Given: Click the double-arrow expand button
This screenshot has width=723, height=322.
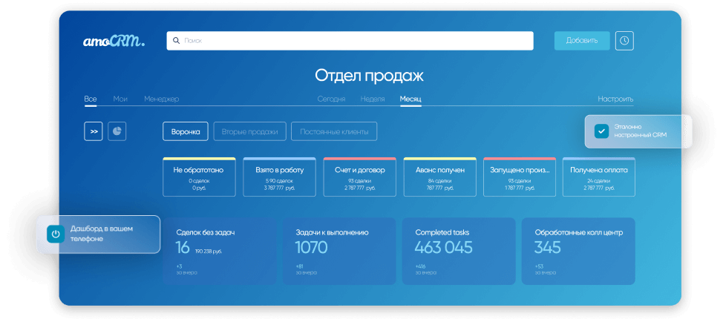Looking at the screenshot, I should (x=93, y=131).
